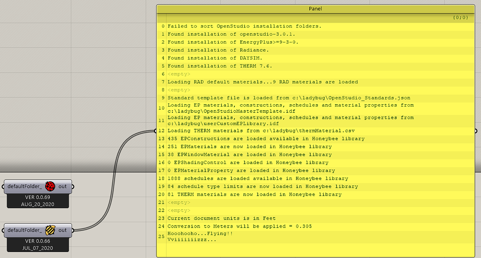Select line mentioning OpenStudioMasterTemplate.idf
The image size is (481, 258).
coord(316,108)
